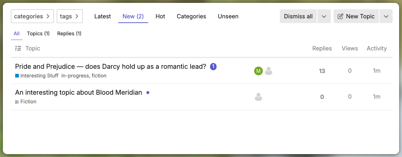Expand the Dismiss all options chevron

point(324,16)
